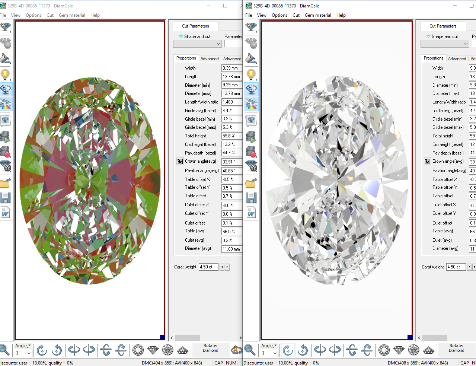Toggle rainbow prism dispersion mode, left window
Image resolution: width=476 pixels, height=366 pixels.
tap(5, 104)
